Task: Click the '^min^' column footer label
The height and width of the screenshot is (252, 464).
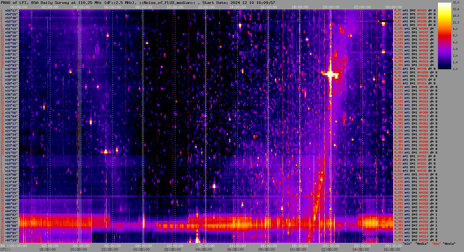Action: pyautogui.click(x=407, y=244)
